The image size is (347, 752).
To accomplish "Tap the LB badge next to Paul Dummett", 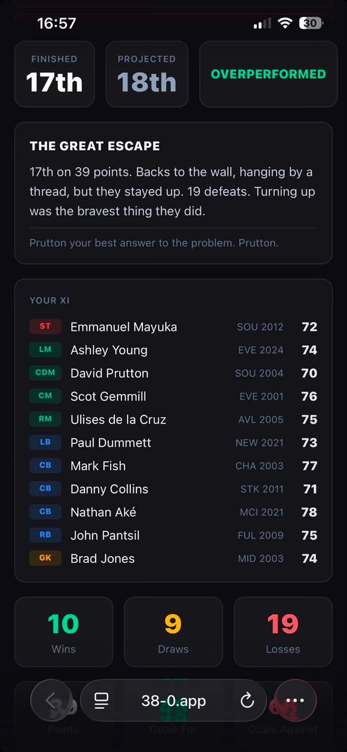I will pyautogui.click(x=45, y=442).
